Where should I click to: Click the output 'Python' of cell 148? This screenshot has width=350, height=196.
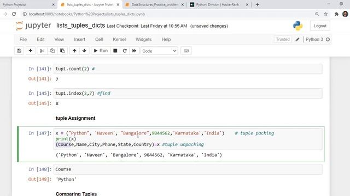[x=66, y=179]
